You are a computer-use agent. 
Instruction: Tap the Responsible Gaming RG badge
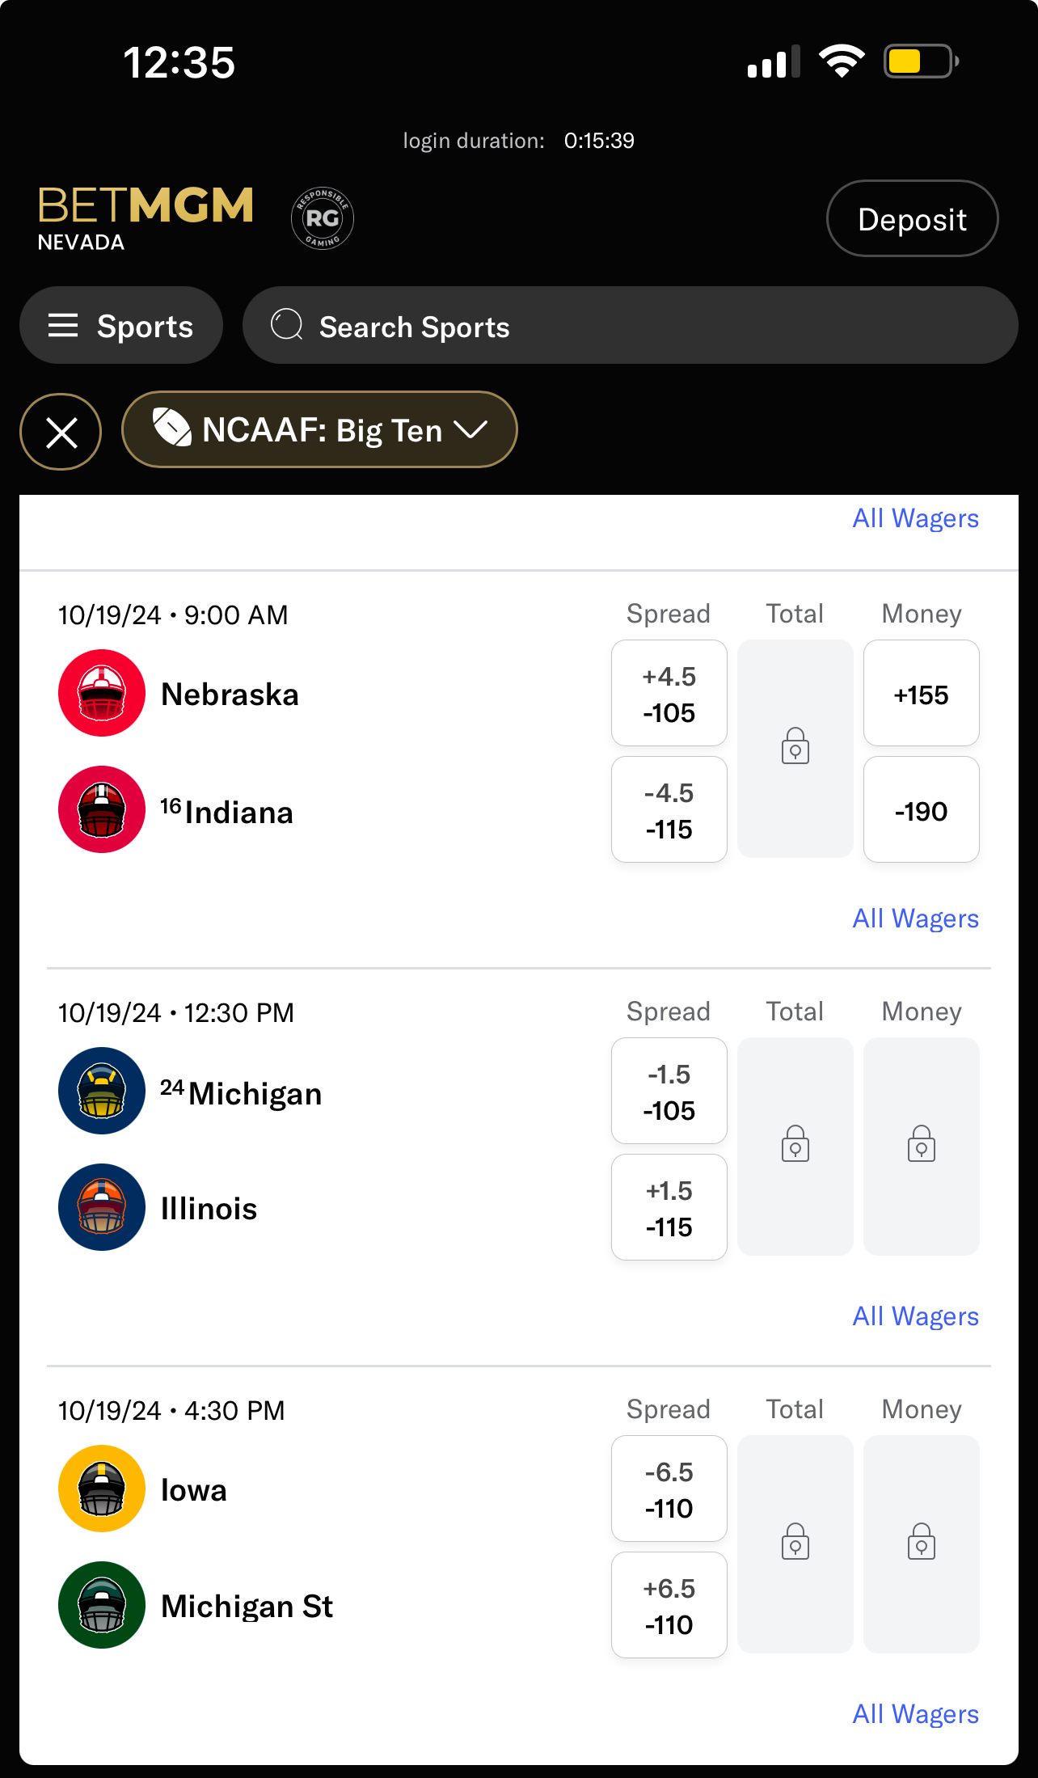tap(322, 218)
